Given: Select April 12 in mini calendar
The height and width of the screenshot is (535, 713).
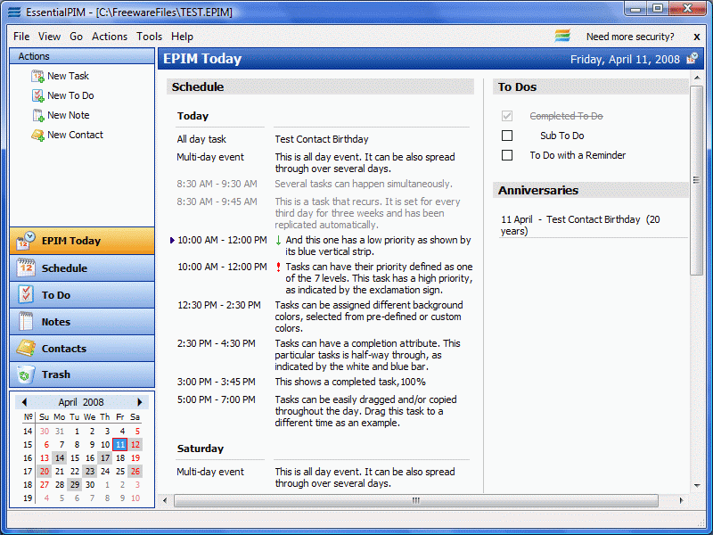Looking at the screenshot, I should (x=135, y=444).
